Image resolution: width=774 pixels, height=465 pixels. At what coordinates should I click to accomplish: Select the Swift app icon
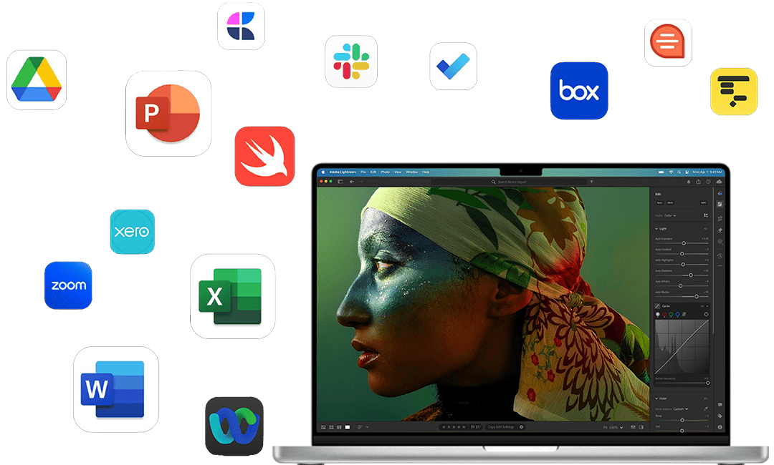265,157
